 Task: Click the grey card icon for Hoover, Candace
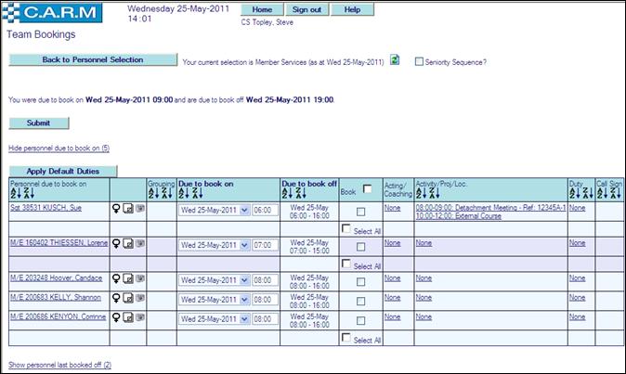(138, 277)
